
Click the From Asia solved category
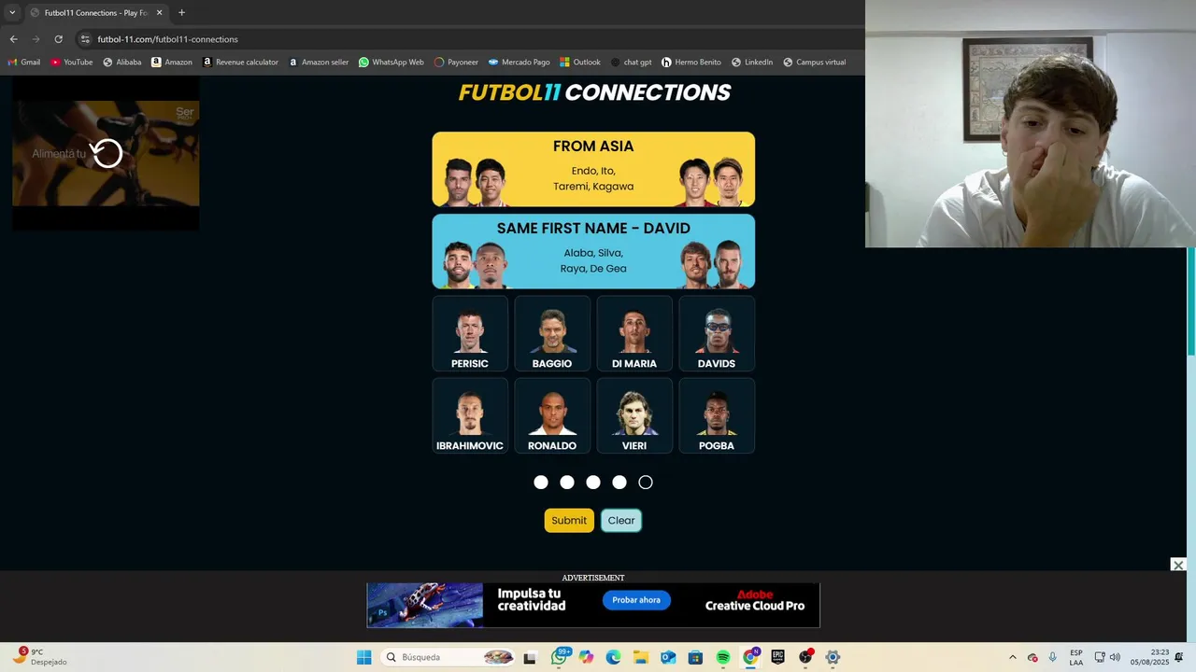point(593,169)
